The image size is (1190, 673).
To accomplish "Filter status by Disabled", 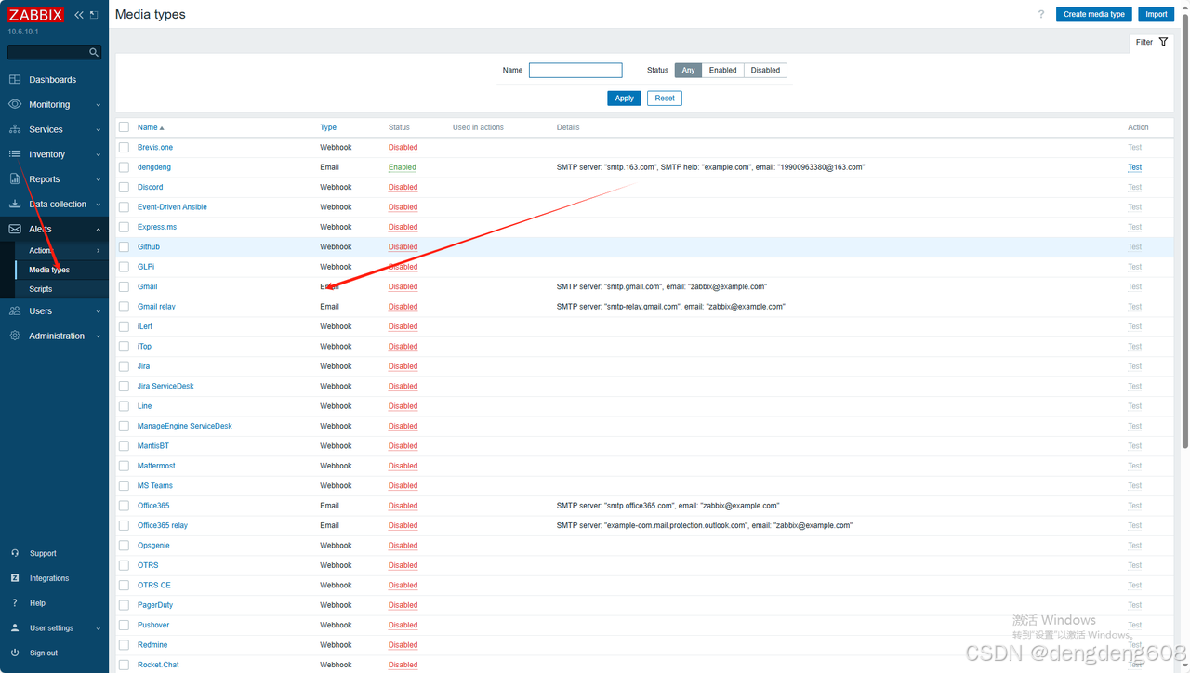I will [765, 70].
